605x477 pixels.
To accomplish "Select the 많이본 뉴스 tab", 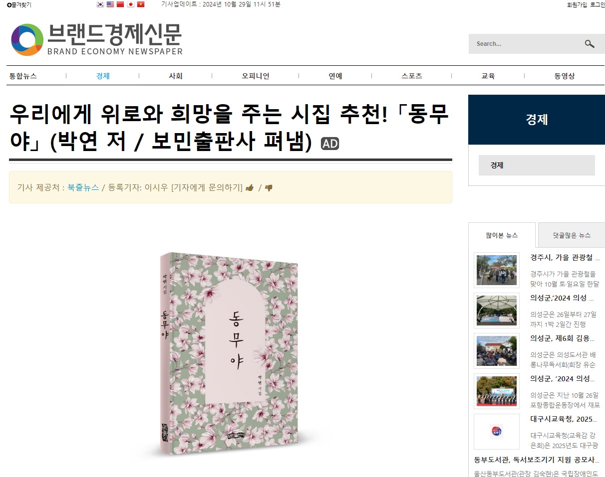I will pyautogui.click(x=502, y=235).
